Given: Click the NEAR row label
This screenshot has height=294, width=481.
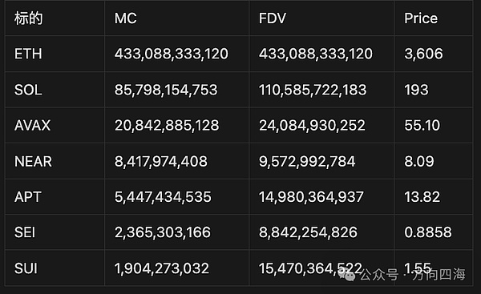Looking at the screenshot, I should point(33,162).
